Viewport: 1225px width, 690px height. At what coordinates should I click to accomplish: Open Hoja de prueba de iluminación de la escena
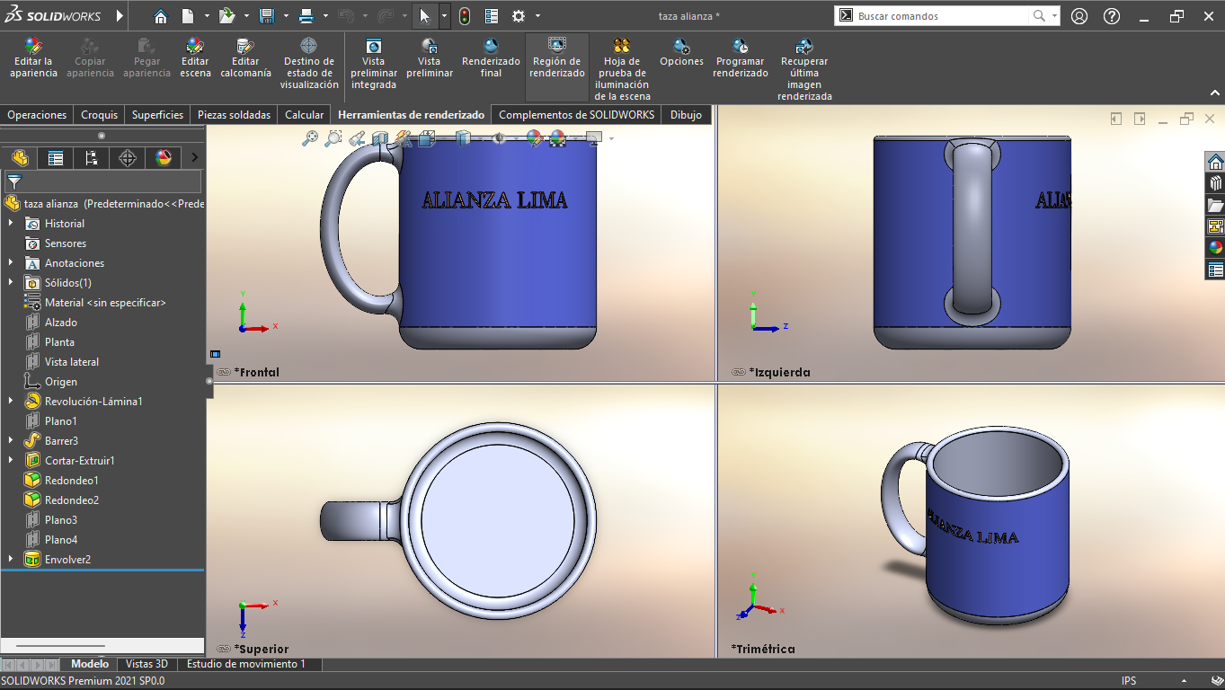[x=622, y=69]
